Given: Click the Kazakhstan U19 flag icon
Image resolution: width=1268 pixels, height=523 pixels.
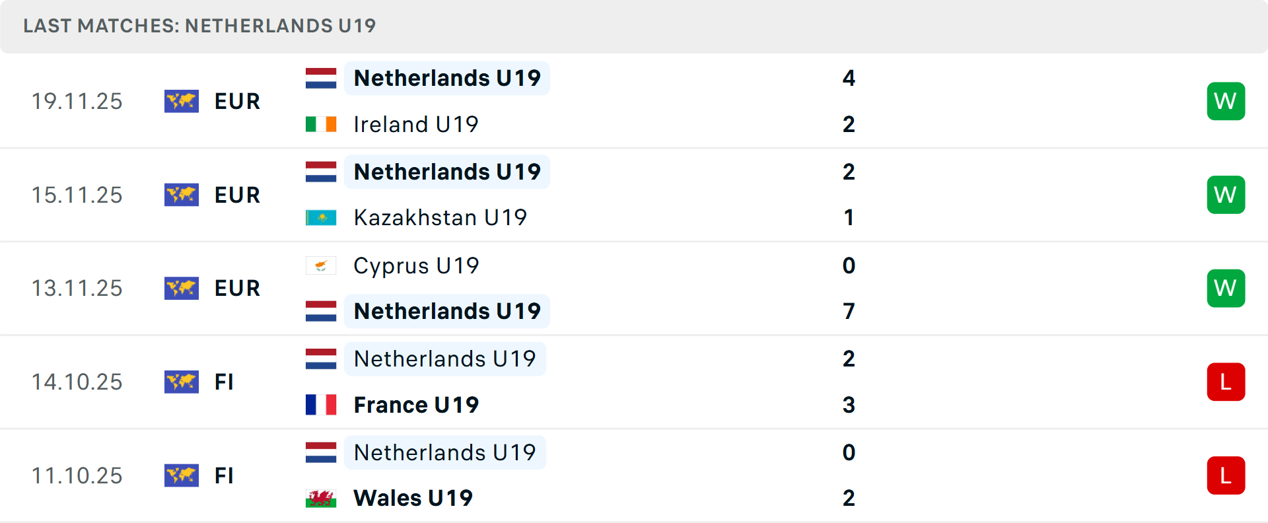Looking at the screenshot, I should coord(321,217).
